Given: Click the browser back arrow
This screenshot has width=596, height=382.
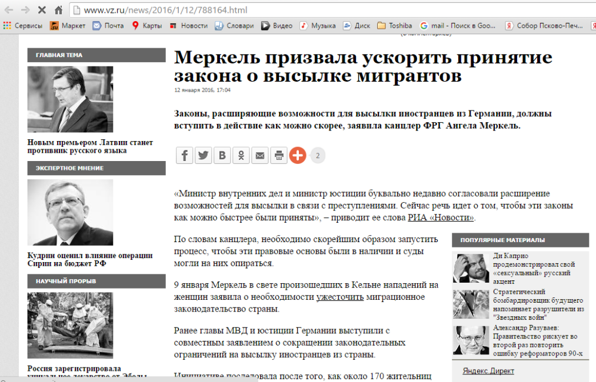Looking at the screenshot, I should pos(9,10).
